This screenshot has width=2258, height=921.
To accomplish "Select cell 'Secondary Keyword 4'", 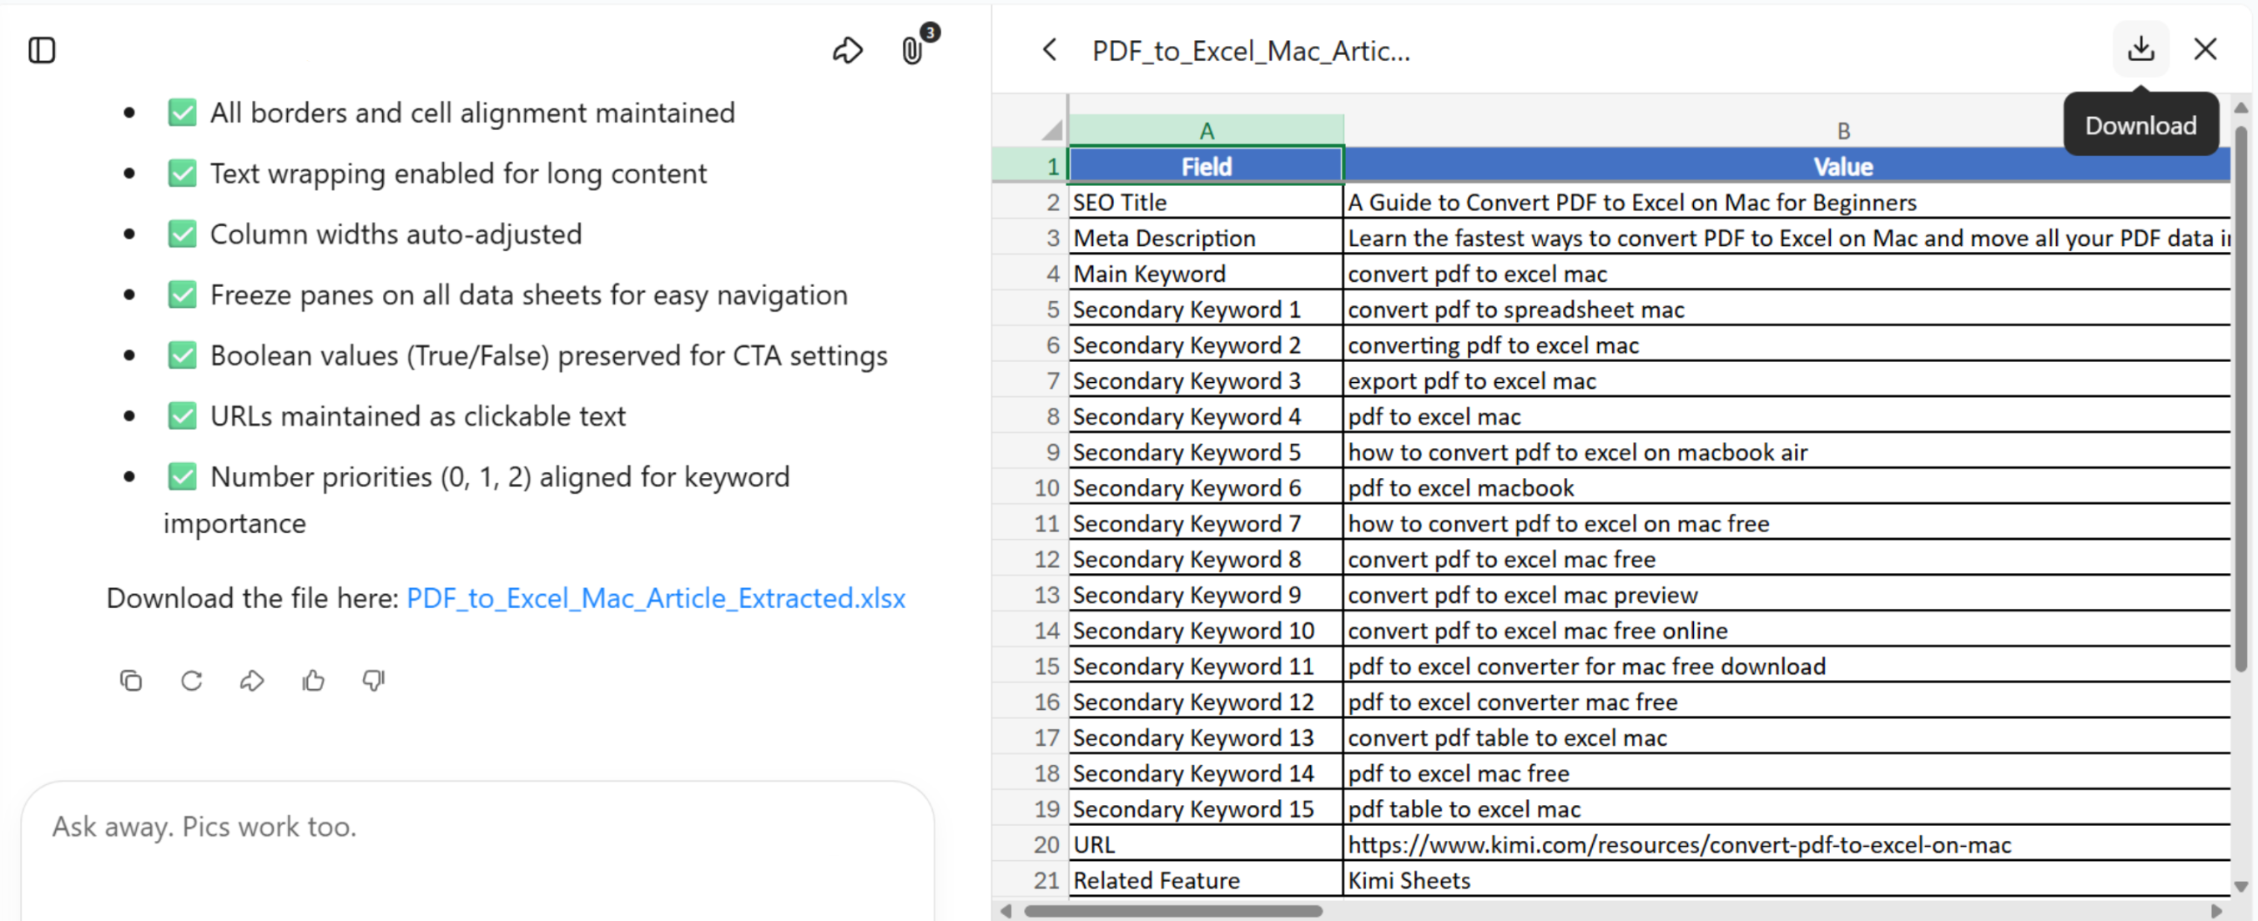I will pos(1206,416).
